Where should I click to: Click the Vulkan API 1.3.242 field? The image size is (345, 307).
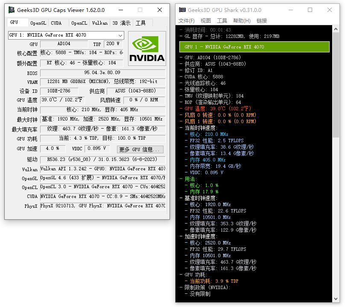pyautogui.click(x=102, y=169)
